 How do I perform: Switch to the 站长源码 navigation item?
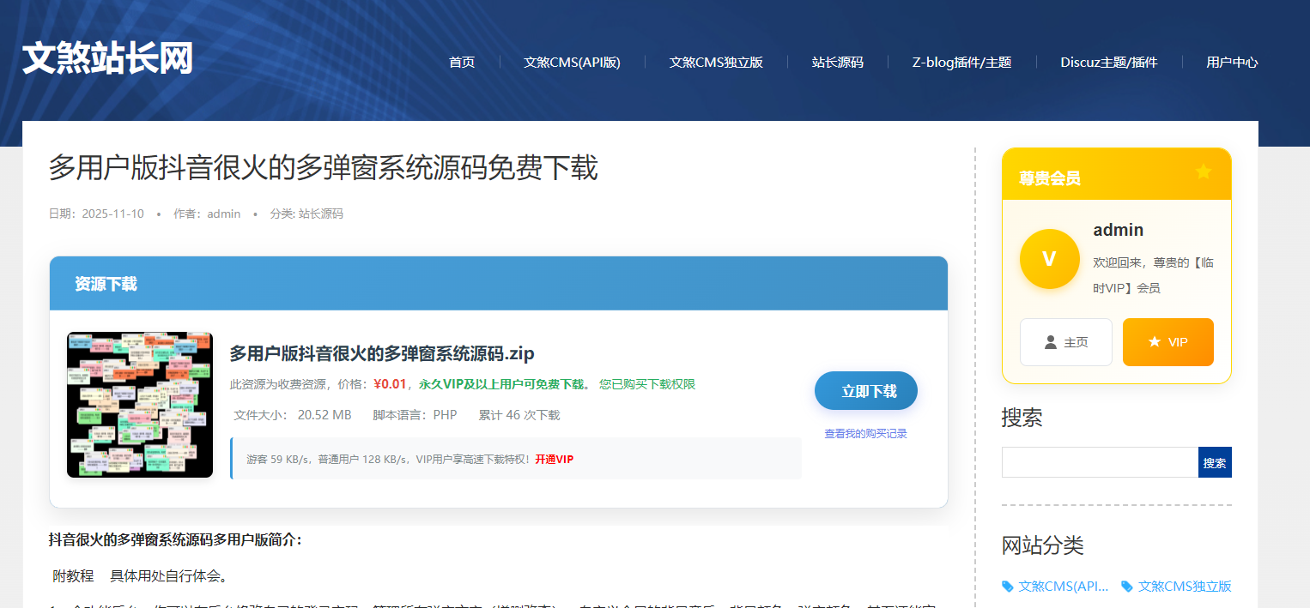837,62
